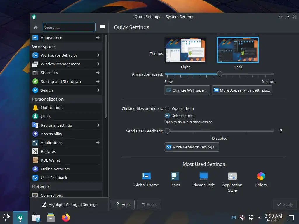Open the file manager in taskbar
The height and width of the screenshot is (224, 299).
(x=51, y=218)
